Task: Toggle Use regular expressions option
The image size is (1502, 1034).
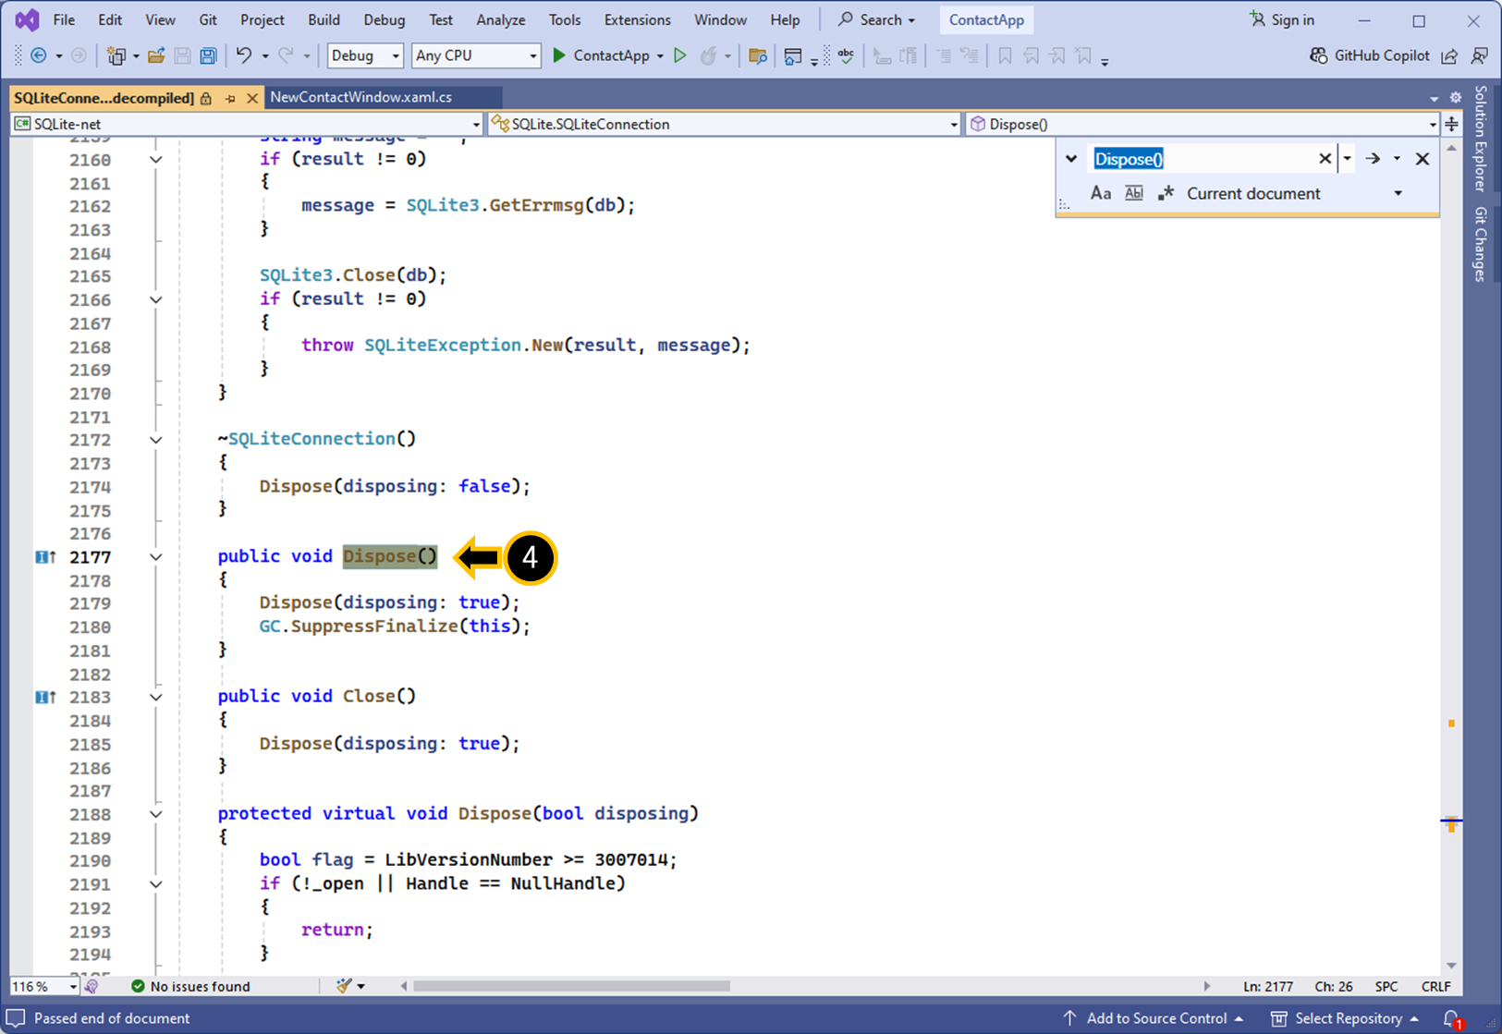Action: coord(1166,193)
